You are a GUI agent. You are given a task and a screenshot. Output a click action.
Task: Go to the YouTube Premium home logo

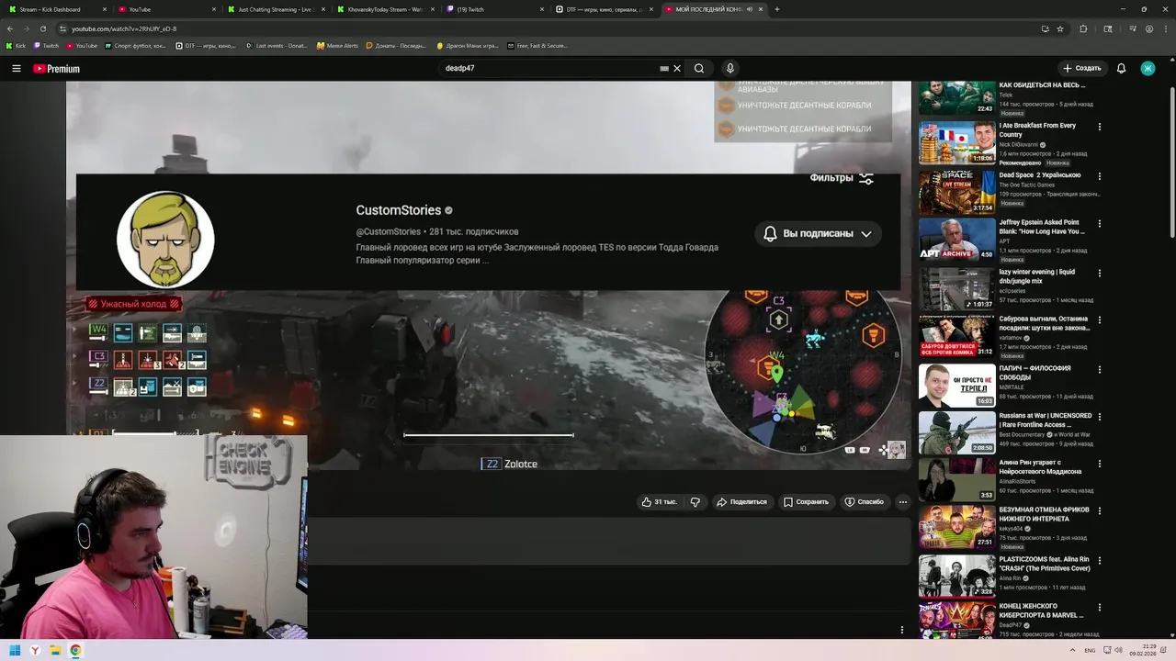click(x=56, y=69)
